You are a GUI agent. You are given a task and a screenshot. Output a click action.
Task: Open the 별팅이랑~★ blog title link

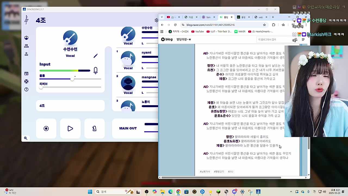coord(184,39)
